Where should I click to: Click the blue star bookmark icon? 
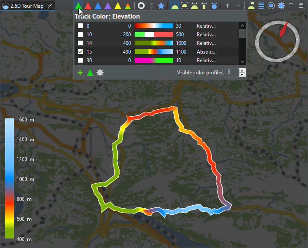[161, 6]
